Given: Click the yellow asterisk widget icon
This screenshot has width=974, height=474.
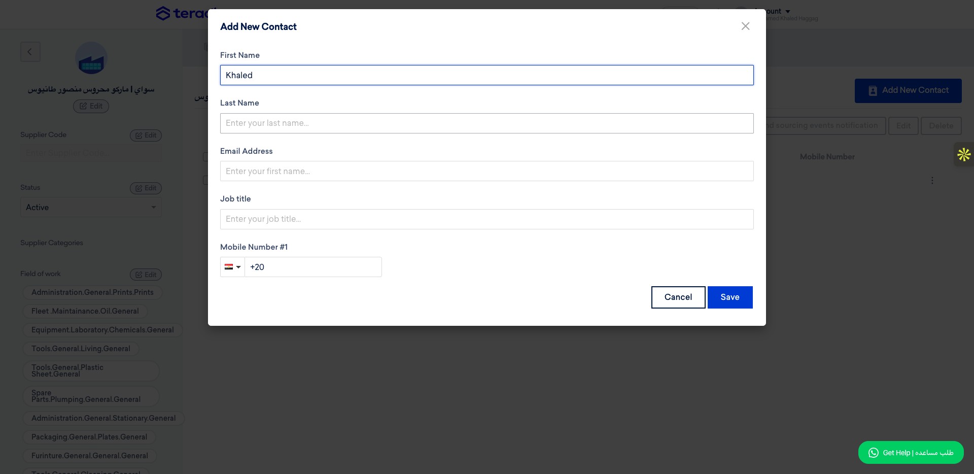Looking at the screenshot, I should (964, 154).
